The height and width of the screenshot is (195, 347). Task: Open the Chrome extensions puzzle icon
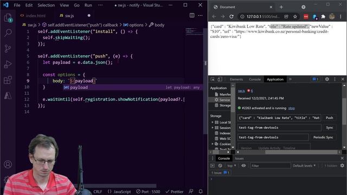tap(323, 17)
